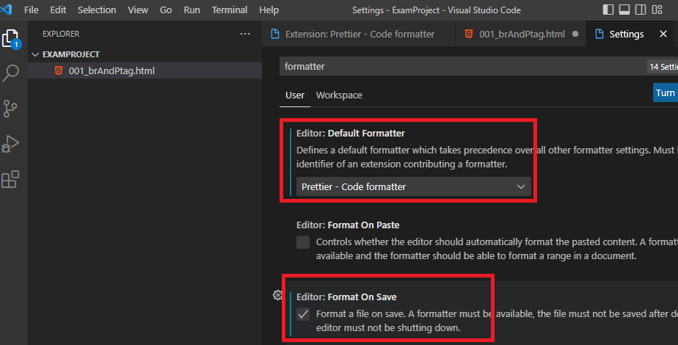This screenshot has width=678, height=345.
Task: Open Explorer views and more actions ellipsis
Action: [245, 34]
